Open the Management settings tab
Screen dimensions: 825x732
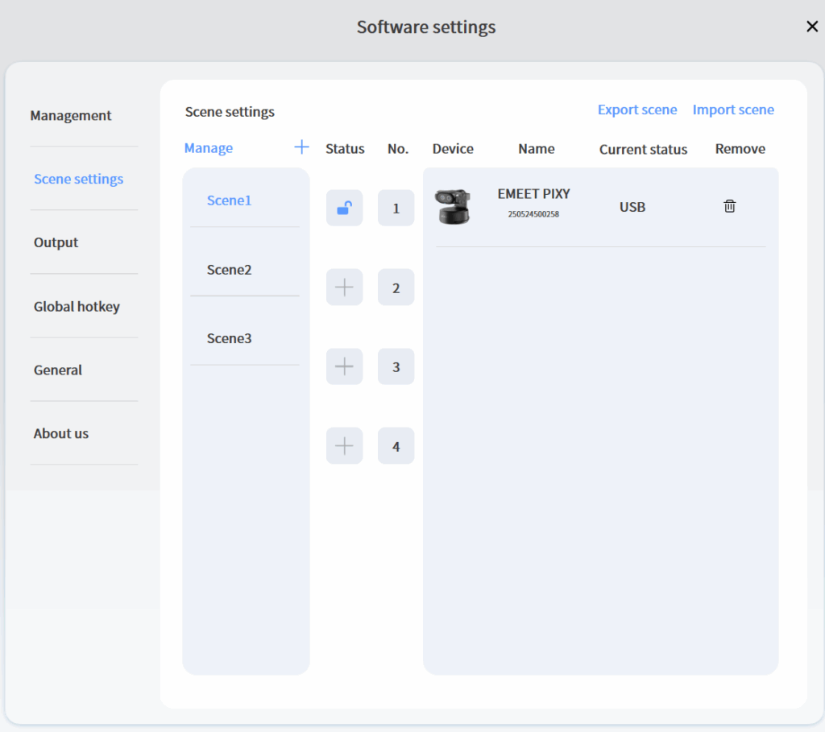[x=71, y=116]
